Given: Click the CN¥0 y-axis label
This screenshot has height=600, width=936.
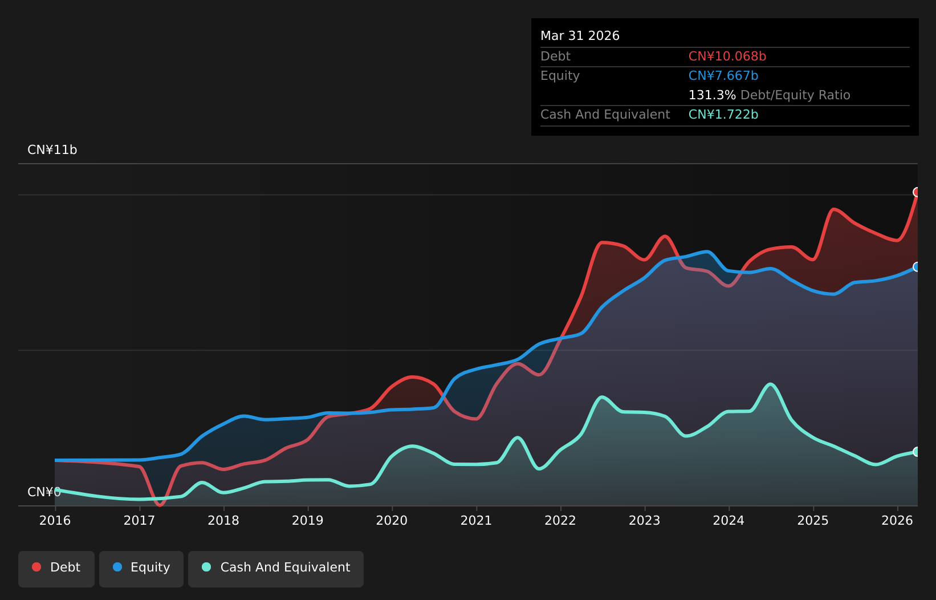Looking at the screenshot, I should (x=44, y=492).
